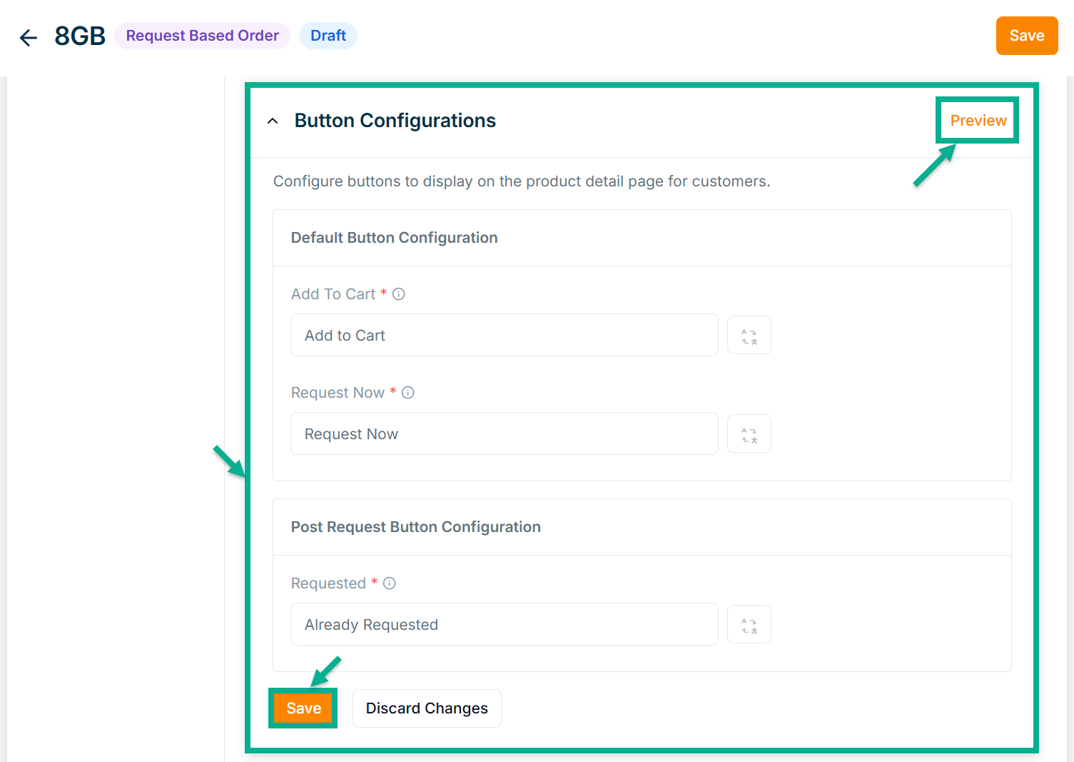
Task: Collapse the Button Configurations section
Action: click(x=273, y=121)
